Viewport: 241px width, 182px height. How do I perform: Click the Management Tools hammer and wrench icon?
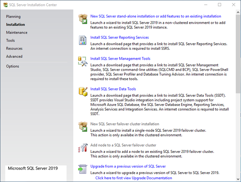pyautogui.click(x=83, y=61)
